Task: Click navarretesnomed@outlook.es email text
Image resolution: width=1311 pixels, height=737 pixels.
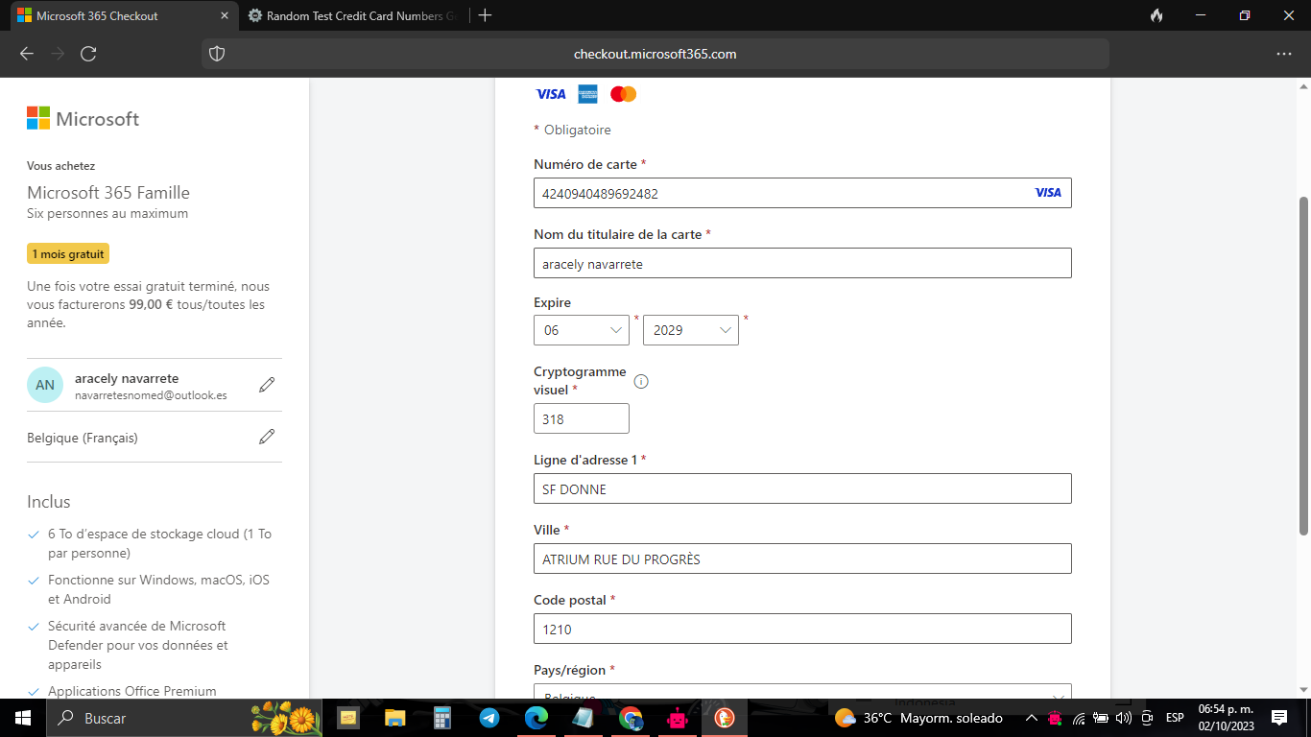Action: pos(151,395)
